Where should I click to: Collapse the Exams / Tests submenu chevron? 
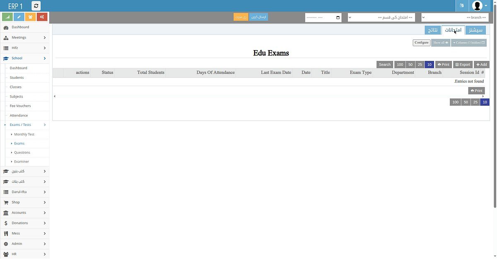pos(45,125)
